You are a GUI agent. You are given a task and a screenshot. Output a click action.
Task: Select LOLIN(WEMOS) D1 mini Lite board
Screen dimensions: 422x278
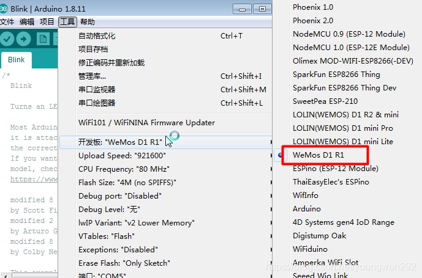(343, 142)
